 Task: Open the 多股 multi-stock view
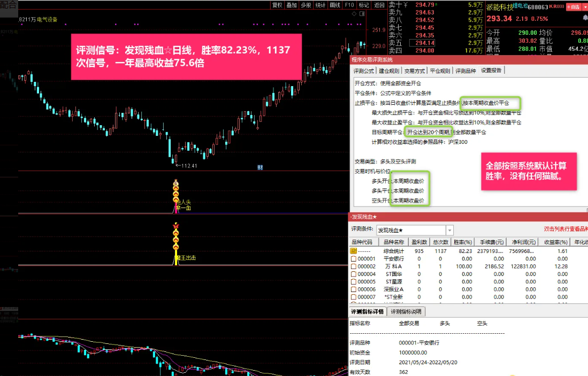coord(307,5)
